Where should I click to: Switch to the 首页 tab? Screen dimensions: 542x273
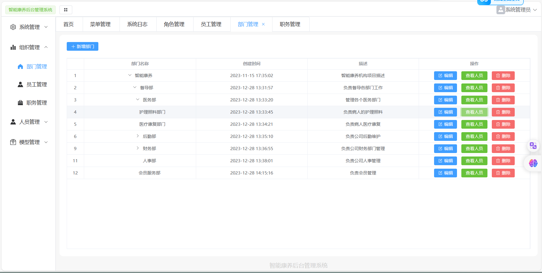click(x=69, y=24)
